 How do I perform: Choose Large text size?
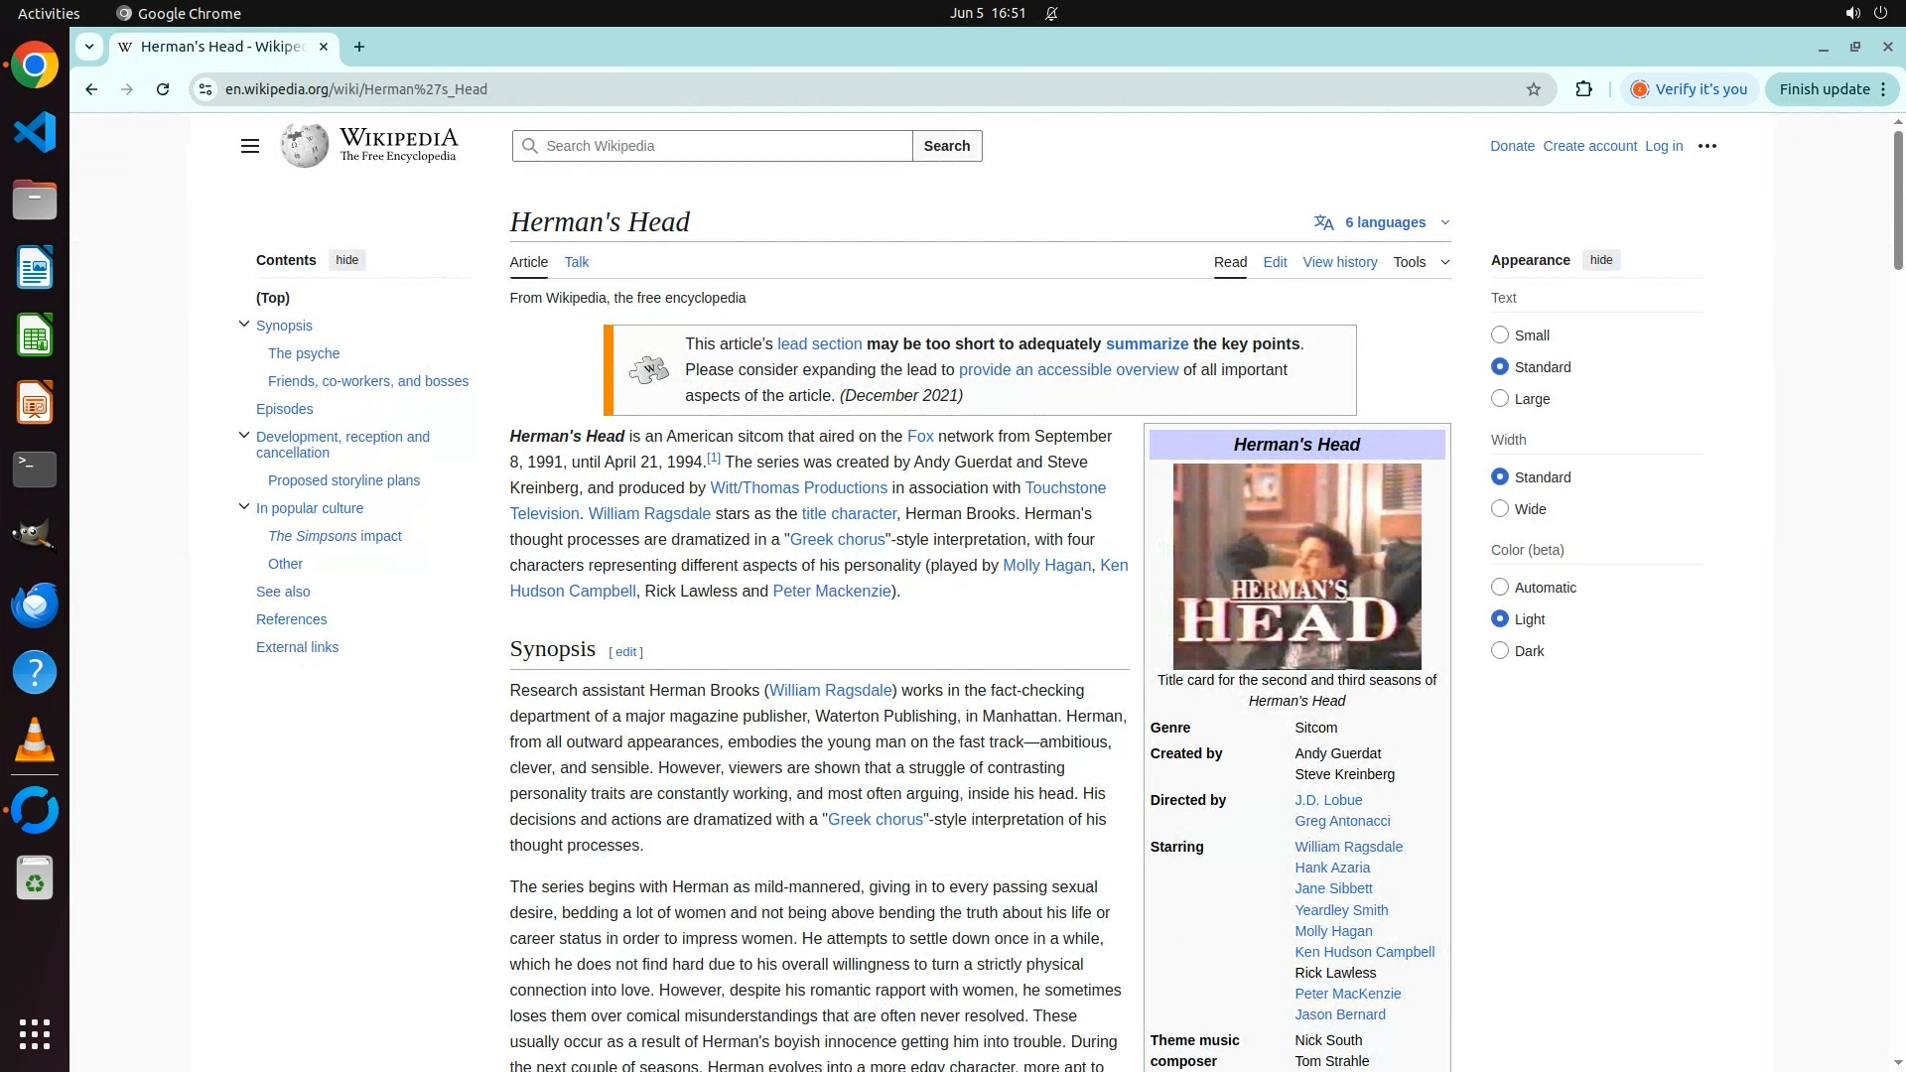pyautogui.click(x=1500, y=399)
